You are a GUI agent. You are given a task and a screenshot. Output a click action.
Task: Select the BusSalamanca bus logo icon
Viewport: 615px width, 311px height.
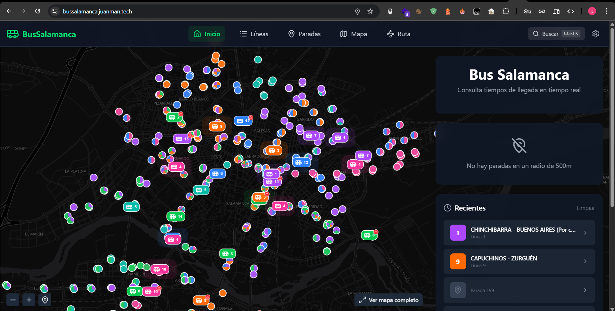pyautogui.click(x=13, y=34)
